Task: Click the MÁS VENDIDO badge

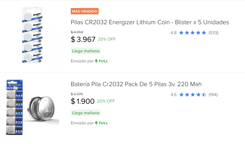Action: (85, 11)
